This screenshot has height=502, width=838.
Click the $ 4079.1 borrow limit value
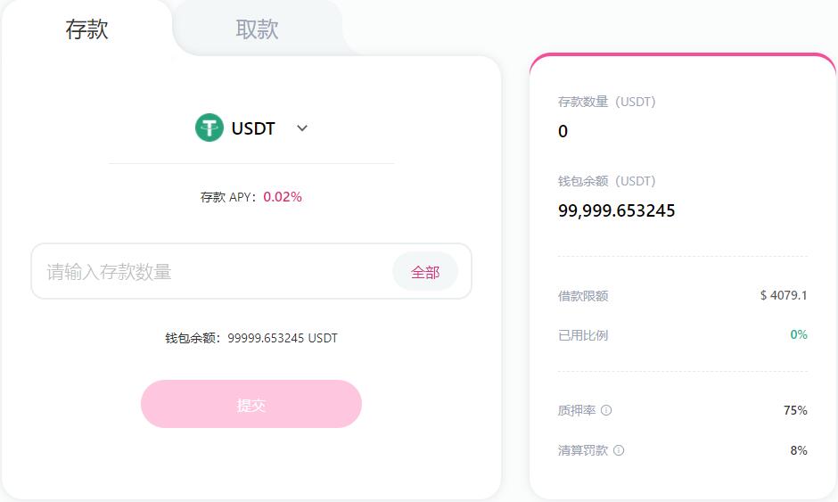tap(784, 295)
